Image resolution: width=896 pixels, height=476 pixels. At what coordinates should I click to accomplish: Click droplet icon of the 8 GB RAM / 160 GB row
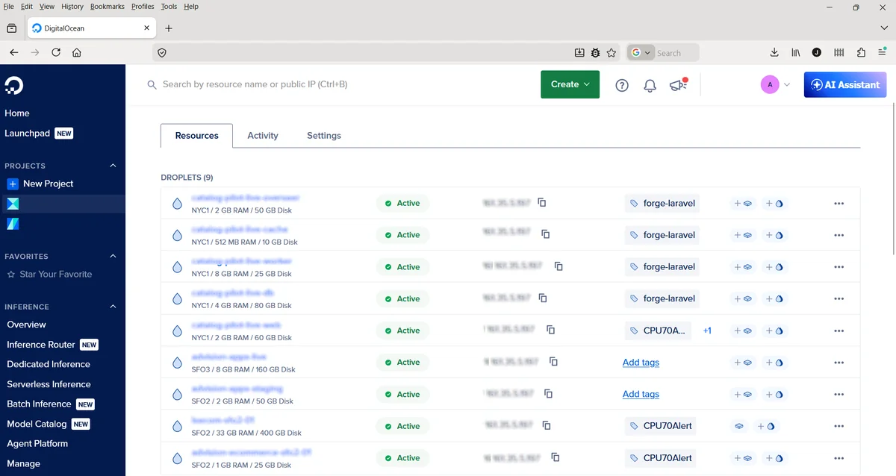pos(177,363)
